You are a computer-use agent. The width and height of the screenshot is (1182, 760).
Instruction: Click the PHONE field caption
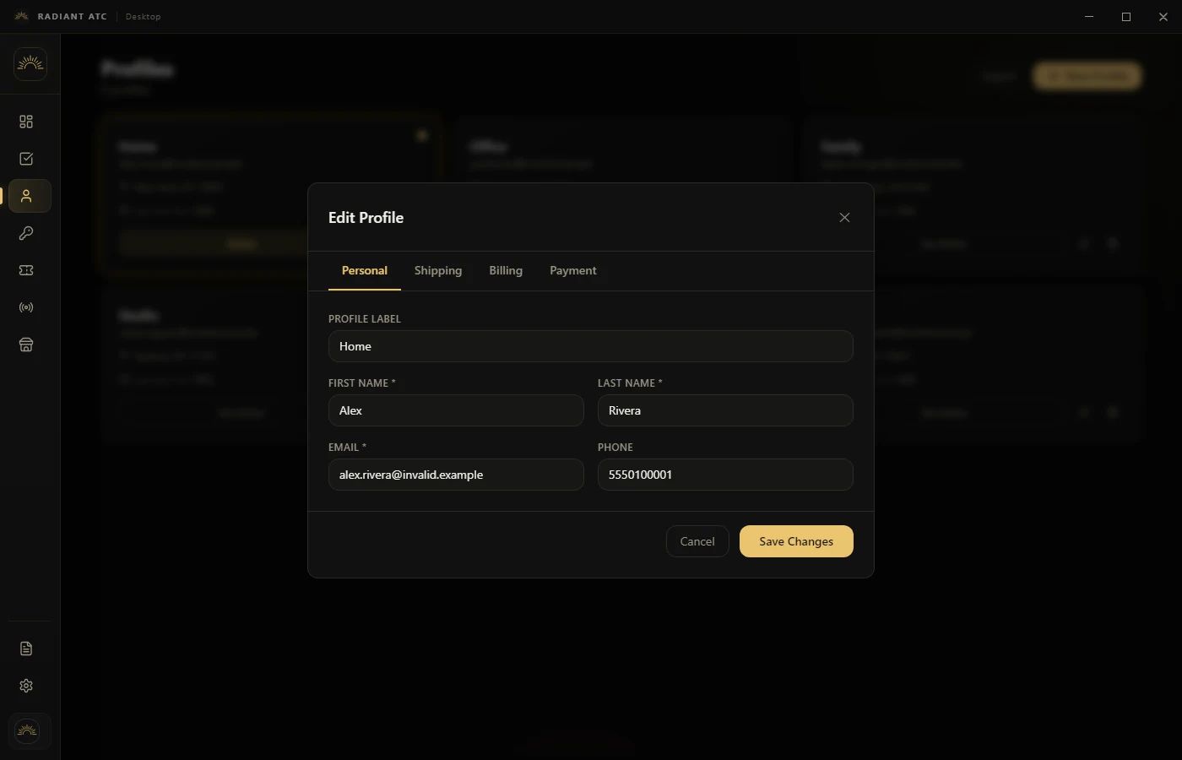(x=615, y=448)
